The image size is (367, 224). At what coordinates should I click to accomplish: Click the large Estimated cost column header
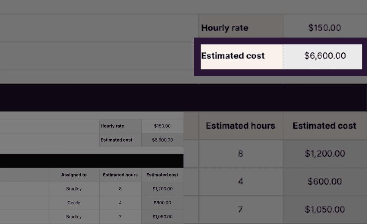[324, 126]
